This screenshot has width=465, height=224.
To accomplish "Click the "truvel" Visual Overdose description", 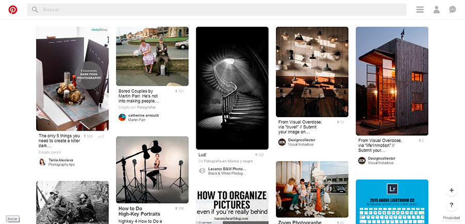I will click(x=300, y=127).
